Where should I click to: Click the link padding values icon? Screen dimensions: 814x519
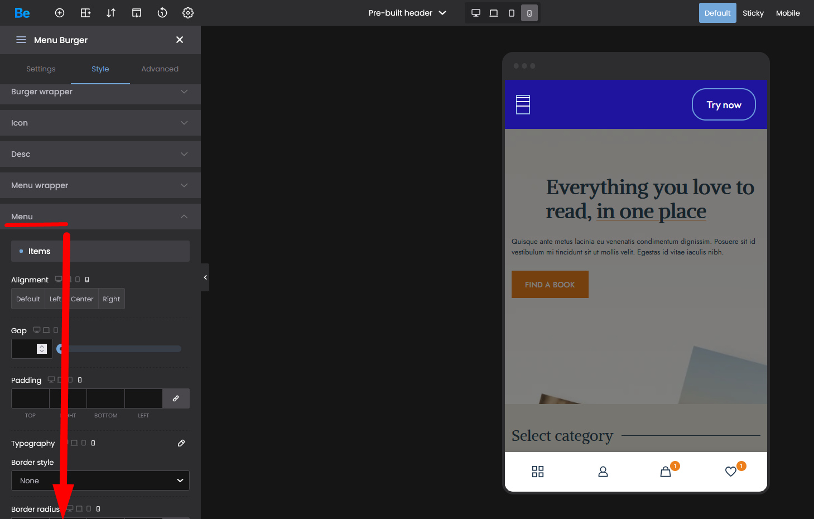tap(176, 398)
